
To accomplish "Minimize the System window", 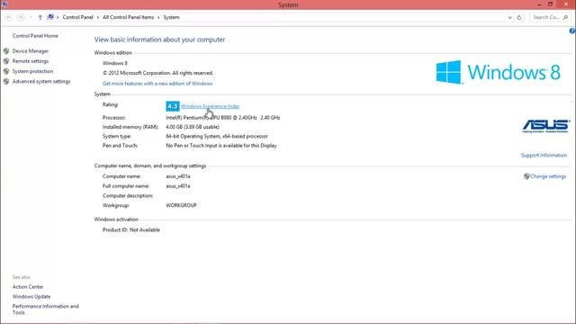I will 539,4.
